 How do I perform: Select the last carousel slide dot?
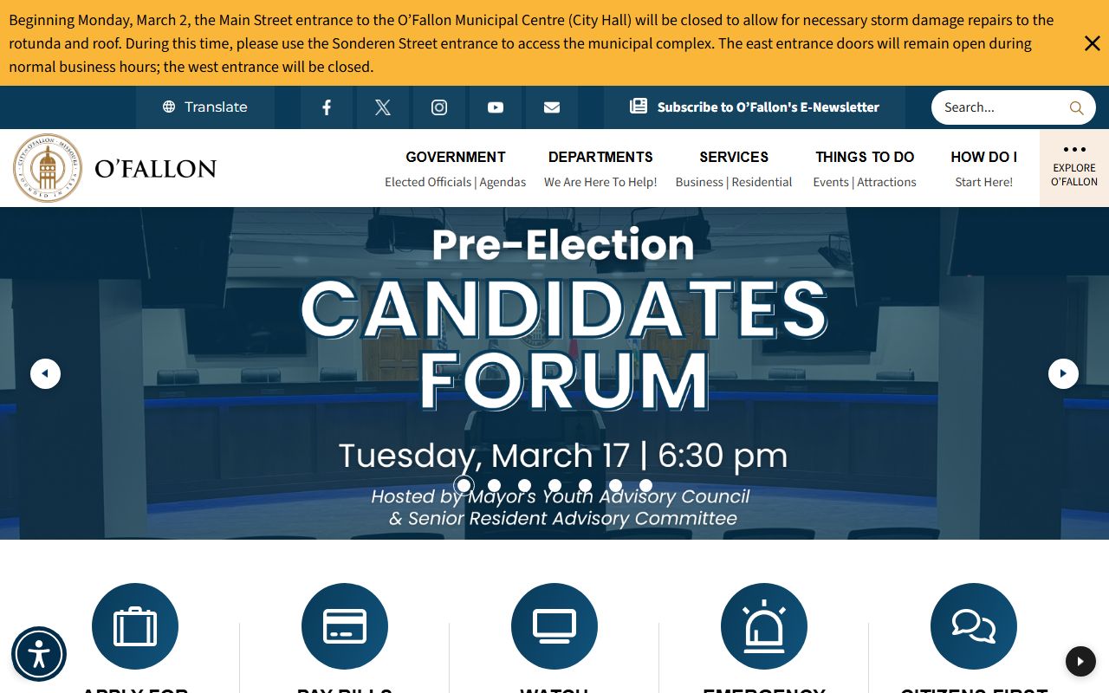645,486
